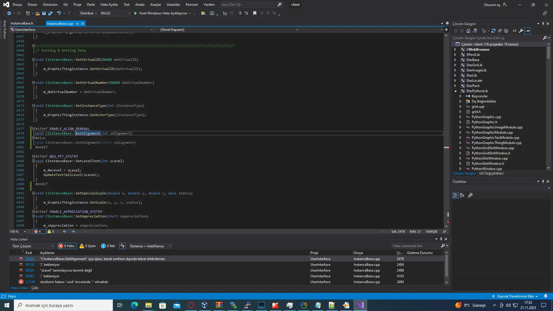Click the Çözüm Gezgini İçinde Ara search field
This screenshot has width=553, height=311.
497,38
